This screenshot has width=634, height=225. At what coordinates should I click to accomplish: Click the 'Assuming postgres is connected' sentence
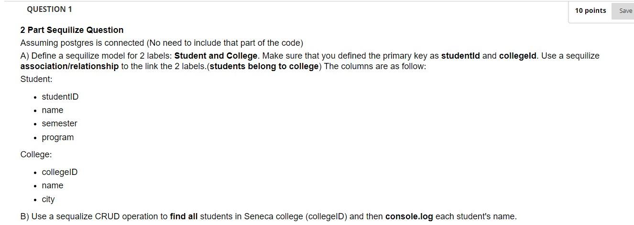(x=162, y=43)
